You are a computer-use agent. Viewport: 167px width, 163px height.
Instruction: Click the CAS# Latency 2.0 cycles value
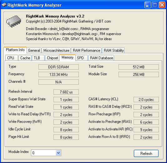click(146, 100)
